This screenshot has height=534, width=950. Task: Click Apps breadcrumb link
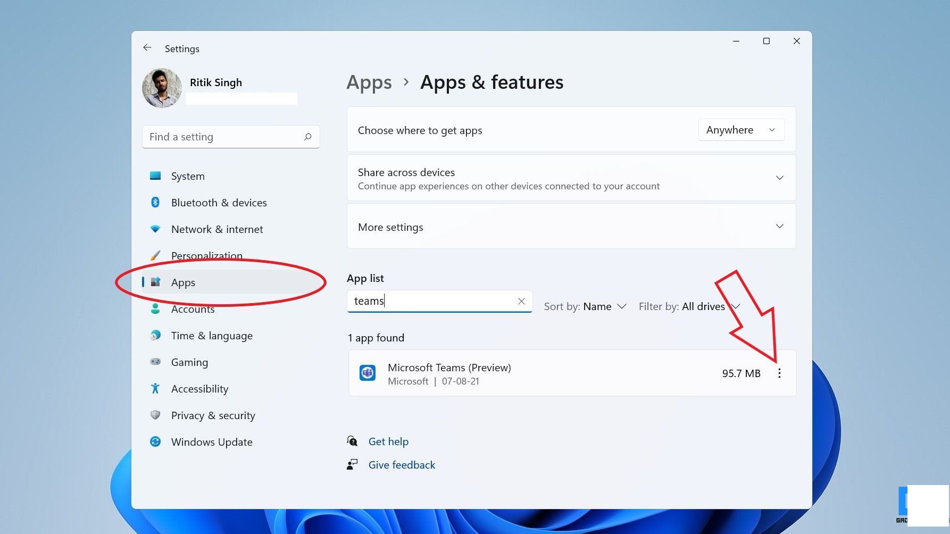369,82
